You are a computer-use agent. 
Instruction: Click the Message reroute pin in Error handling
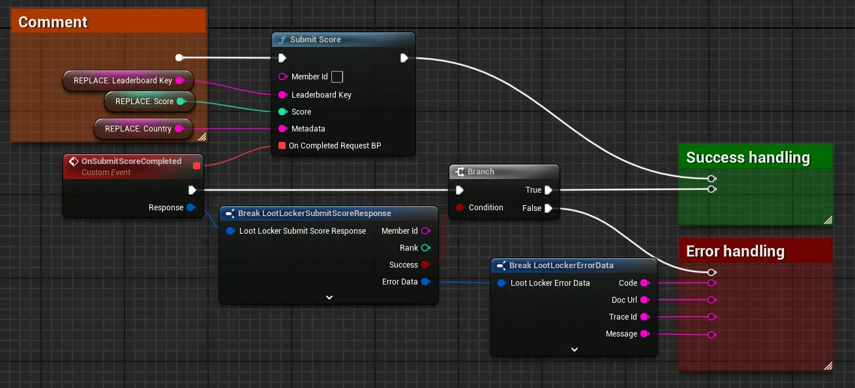point(712,335)
